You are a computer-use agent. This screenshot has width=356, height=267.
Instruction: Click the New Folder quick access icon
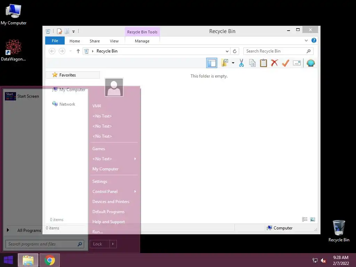point(67,31)
